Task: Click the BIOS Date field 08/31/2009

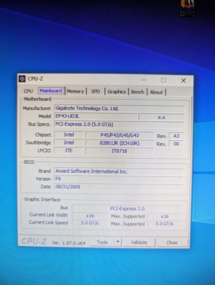Action: 118,187
